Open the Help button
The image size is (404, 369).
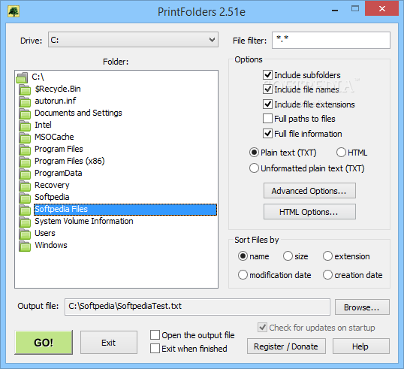click(x=360, y=346)
